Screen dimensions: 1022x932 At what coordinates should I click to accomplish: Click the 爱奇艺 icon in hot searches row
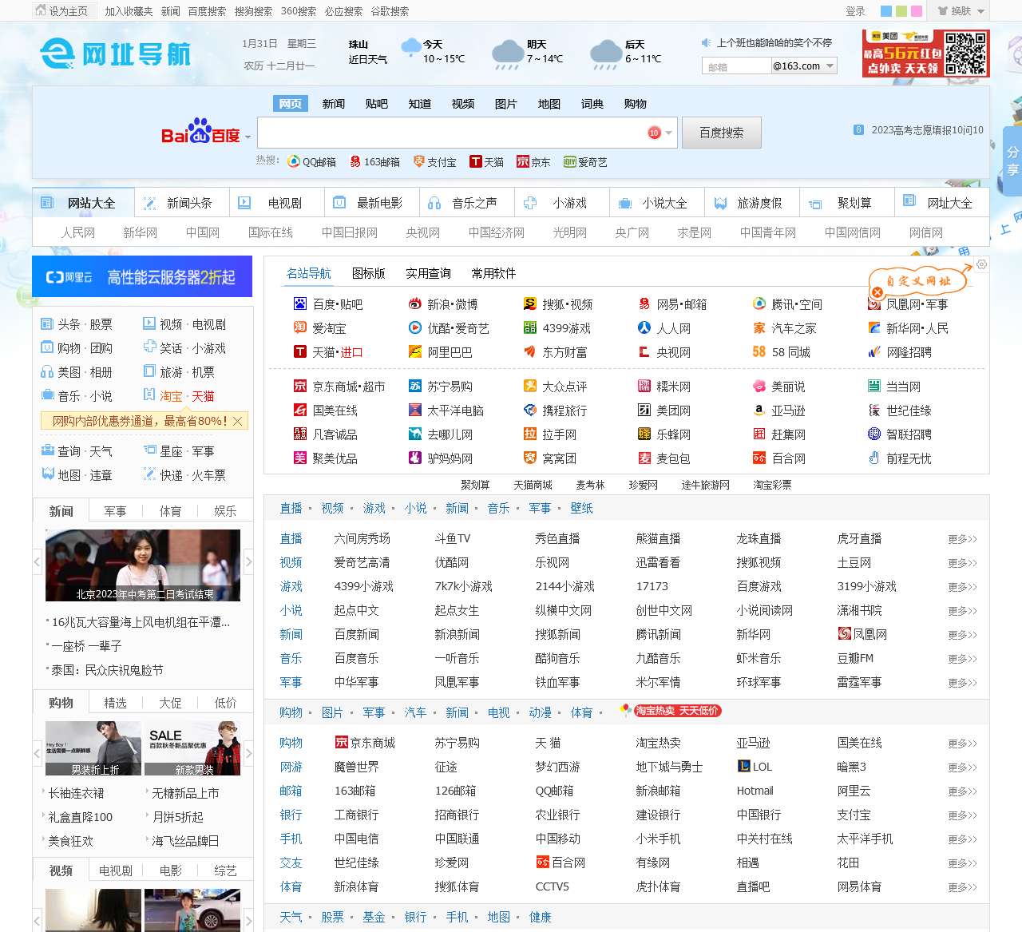coord(569,162)
